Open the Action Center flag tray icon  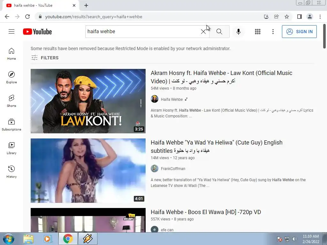(x=279, y=239)
